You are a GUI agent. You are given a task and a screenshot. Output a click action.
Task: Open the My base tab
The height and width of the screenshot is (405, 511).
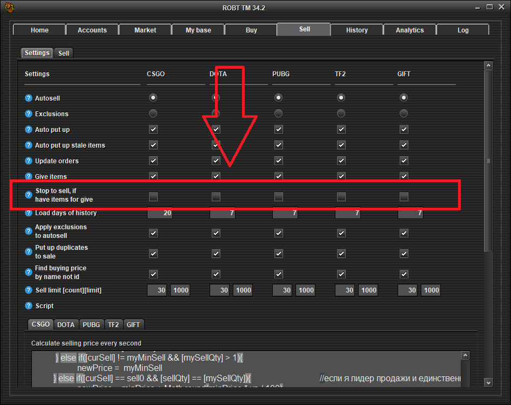[x=198, y=30]
